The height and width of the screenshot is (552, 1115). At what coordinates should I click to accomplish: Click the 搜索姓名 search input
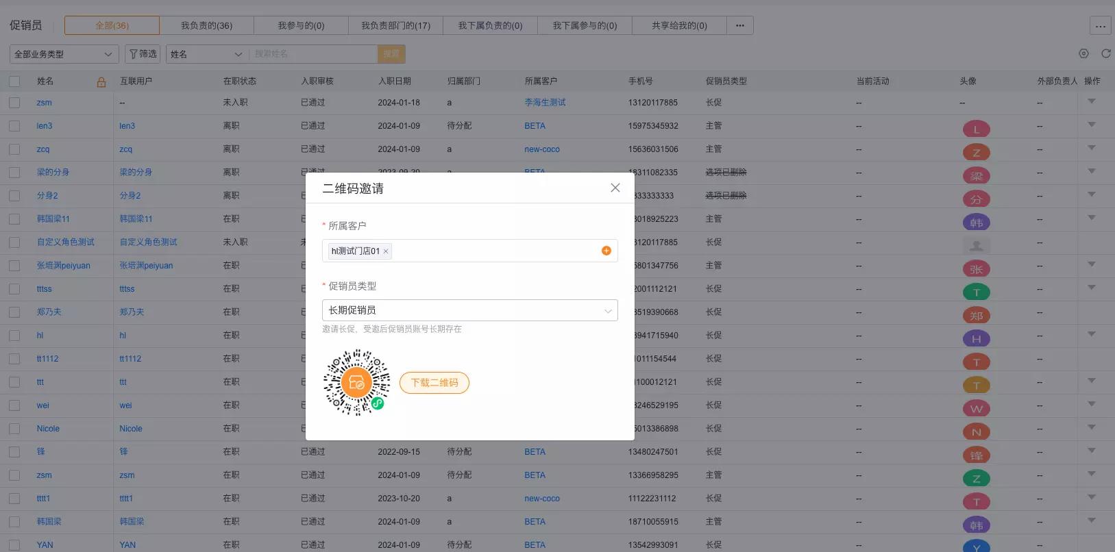tap(313, 54)
